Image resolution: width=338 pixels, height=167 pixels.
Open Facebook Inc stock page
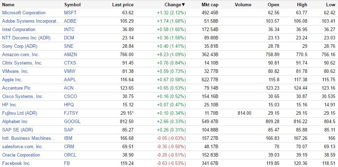coord(16,164)
